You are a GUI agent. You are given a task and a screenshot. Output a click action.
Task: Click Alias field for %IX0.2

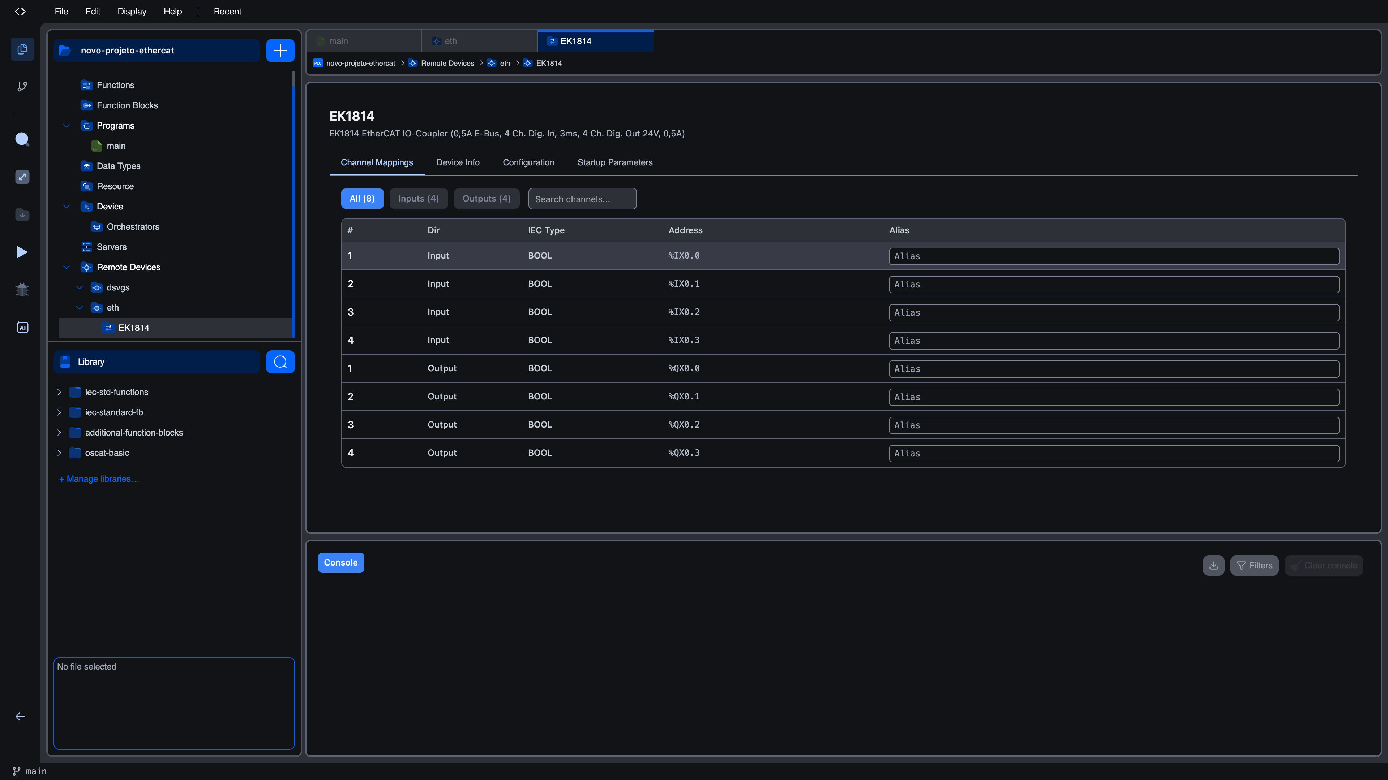click(x=1114, y=313)
